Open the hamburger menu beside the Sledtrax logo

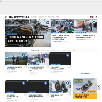tap(6, 17)
